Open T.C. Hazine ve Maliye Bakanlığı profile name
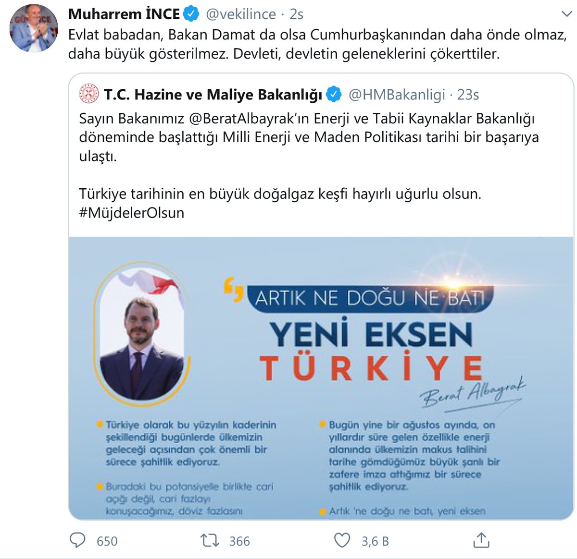 click(x=213, y=95)
